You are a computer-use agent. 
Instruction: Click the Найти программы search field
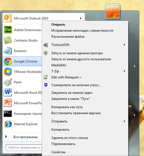24,148
